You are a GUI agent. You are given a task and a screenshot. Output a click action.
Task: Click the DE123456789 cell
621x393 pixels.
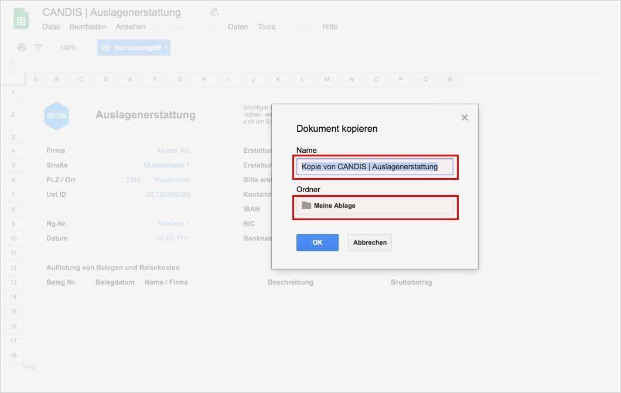[168, 194]
